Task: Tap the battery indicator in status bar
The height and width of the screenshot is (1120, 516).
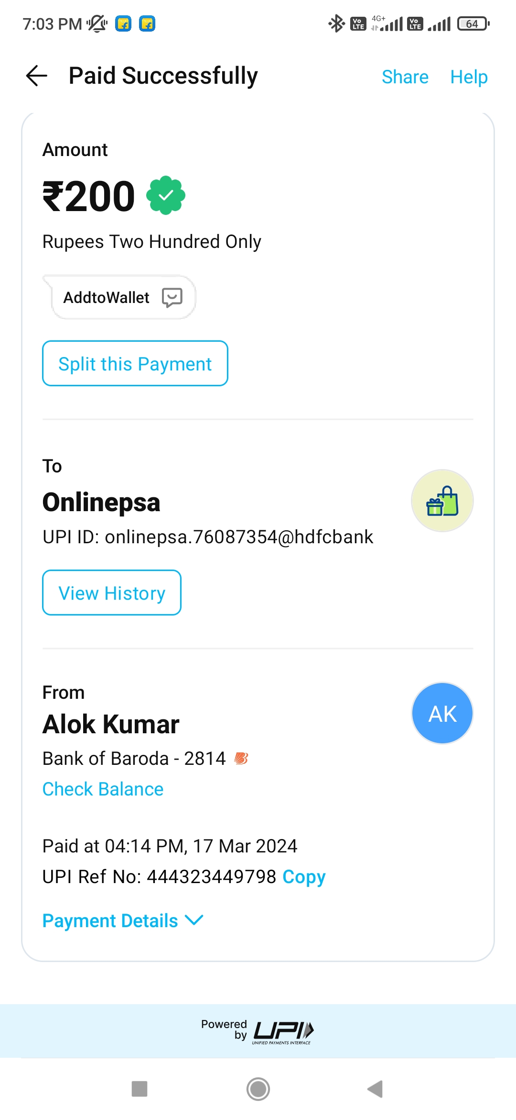Action: pos(473,23)
